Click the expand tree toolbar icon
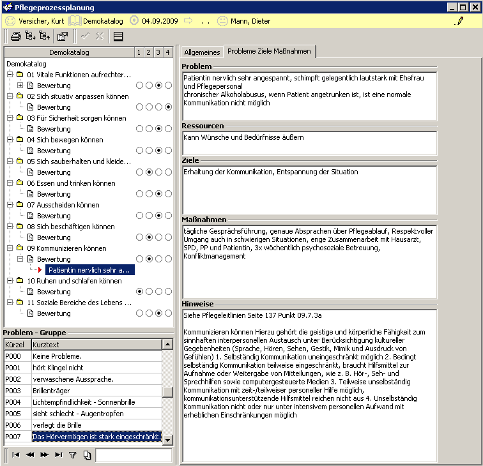Screen dimensions: 483x466 [x=29, y=36]
